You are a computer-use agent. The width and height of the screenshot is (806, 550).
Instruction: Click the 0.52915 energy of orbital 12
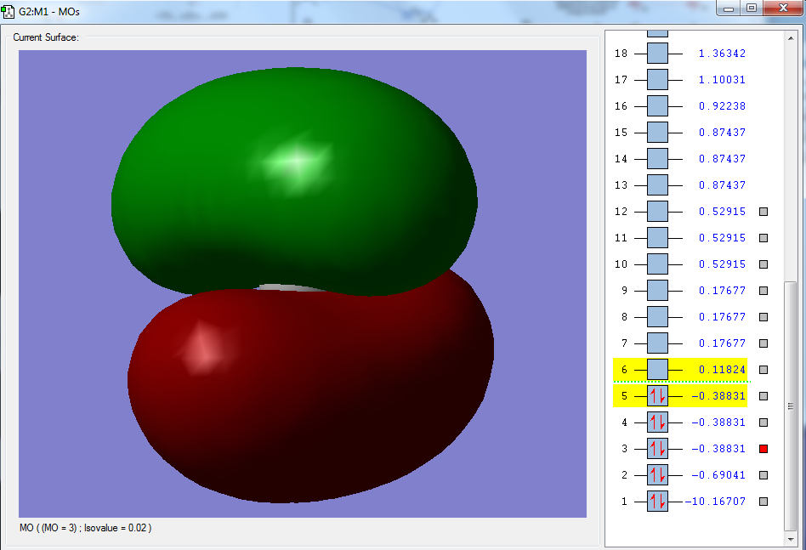722,212
